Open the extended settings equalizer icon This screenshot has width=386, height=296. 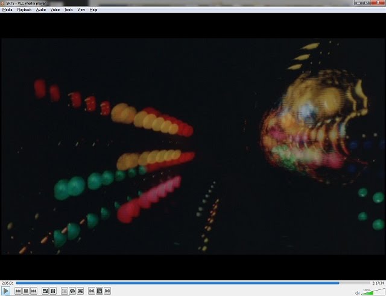click(53, 291)
